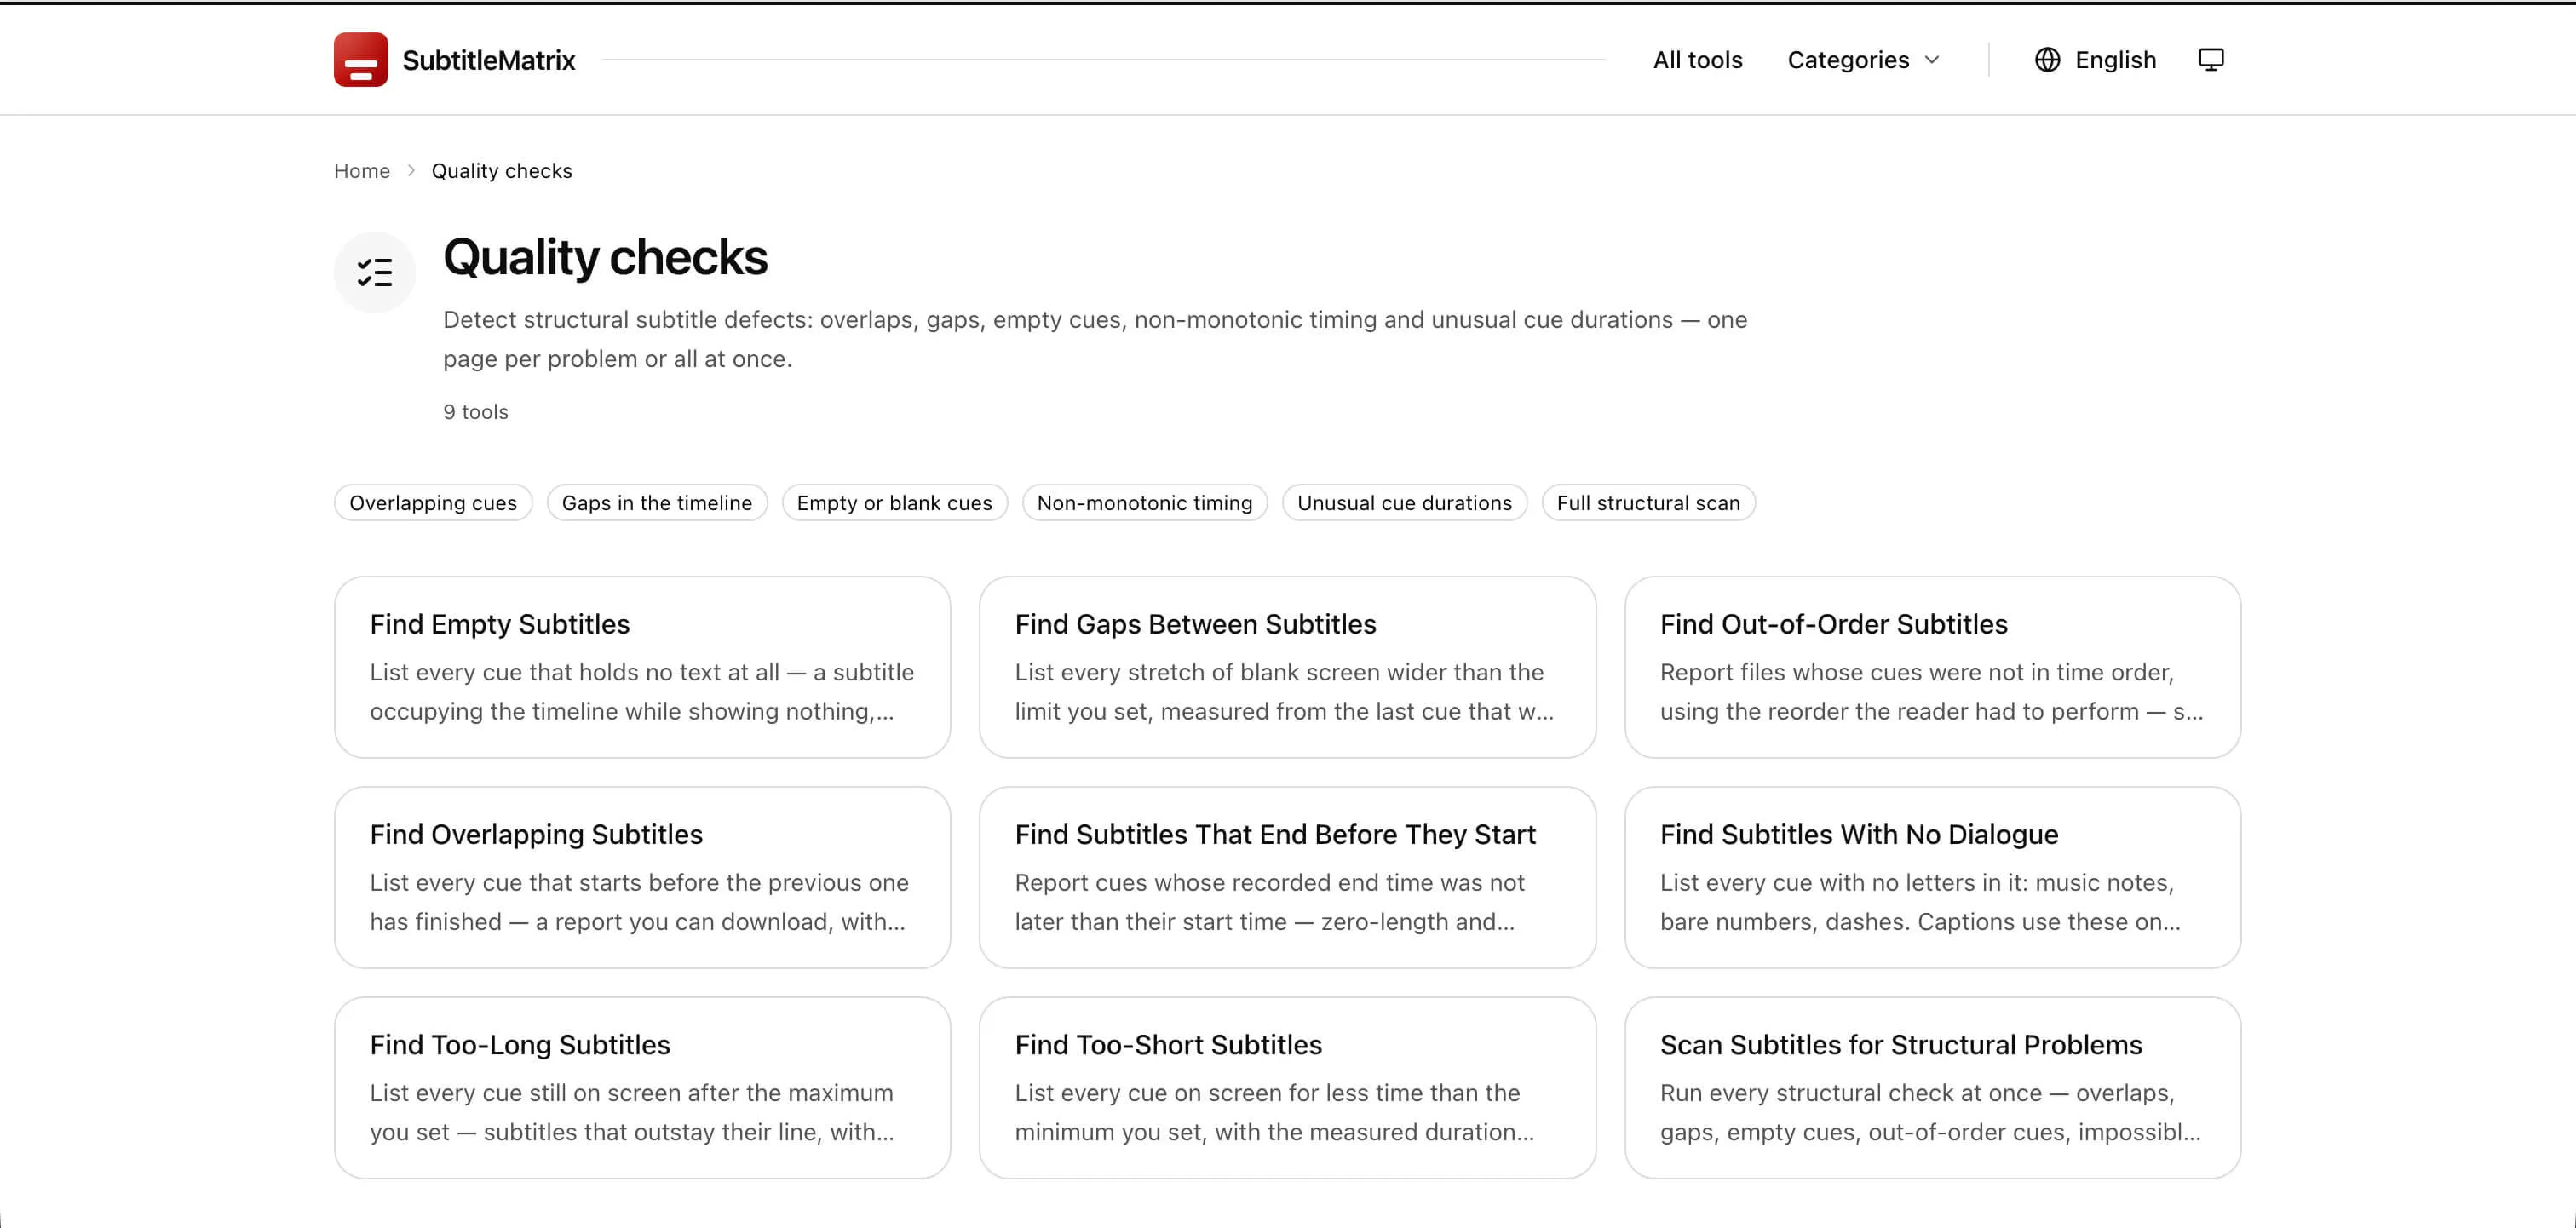Image resolution: width=2576 pixels, height=1228 pixels.
Task: Go to Home breadcrumb link
Action: (362, 171)
